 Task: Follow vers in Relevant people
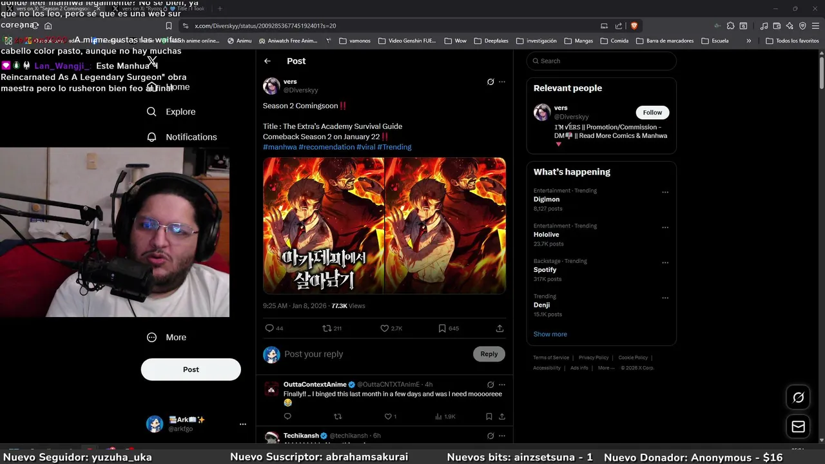[652, 112]
